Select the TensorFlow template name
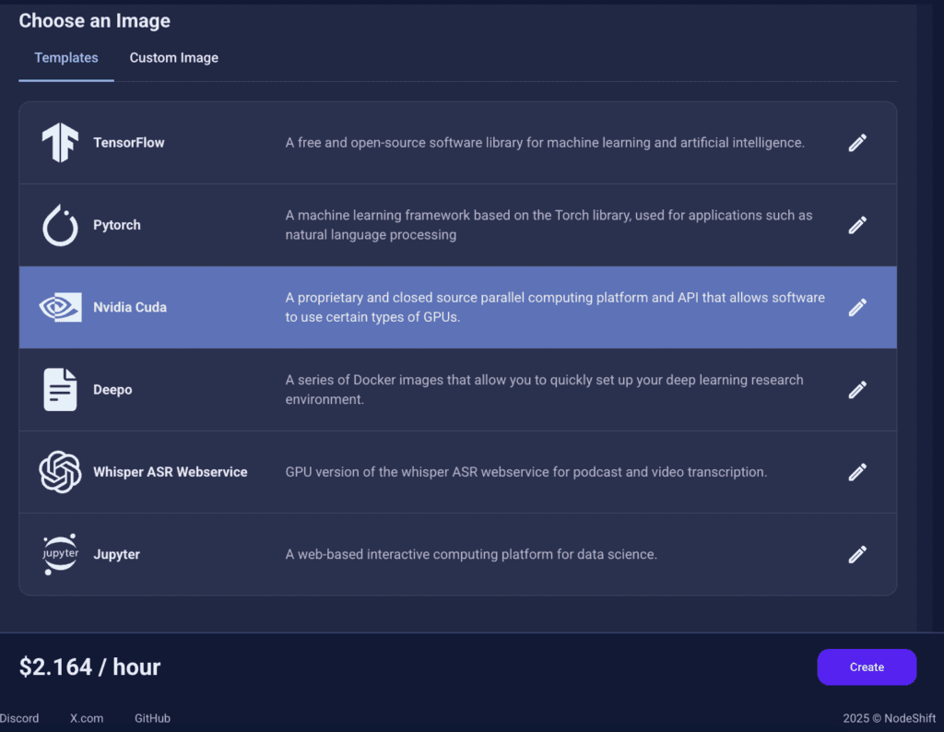Viewport: 944px width, 732px height. coord(129,143)
